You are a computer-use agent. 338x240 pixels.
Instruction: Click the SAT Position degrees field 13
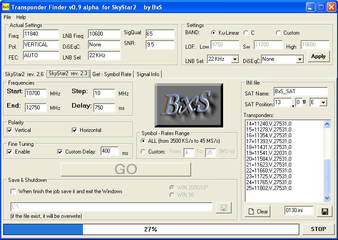tap(283, 102)
